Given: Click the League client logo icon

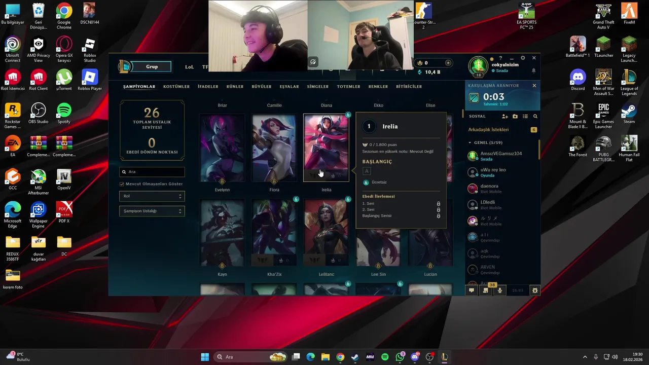Looking at the screenshot, I should click(124, 66).
